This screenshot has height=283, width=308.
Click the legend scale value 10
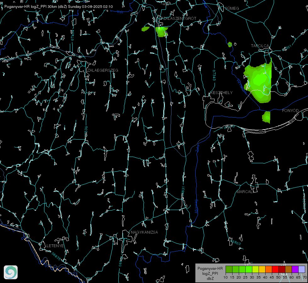pos(226,277)
